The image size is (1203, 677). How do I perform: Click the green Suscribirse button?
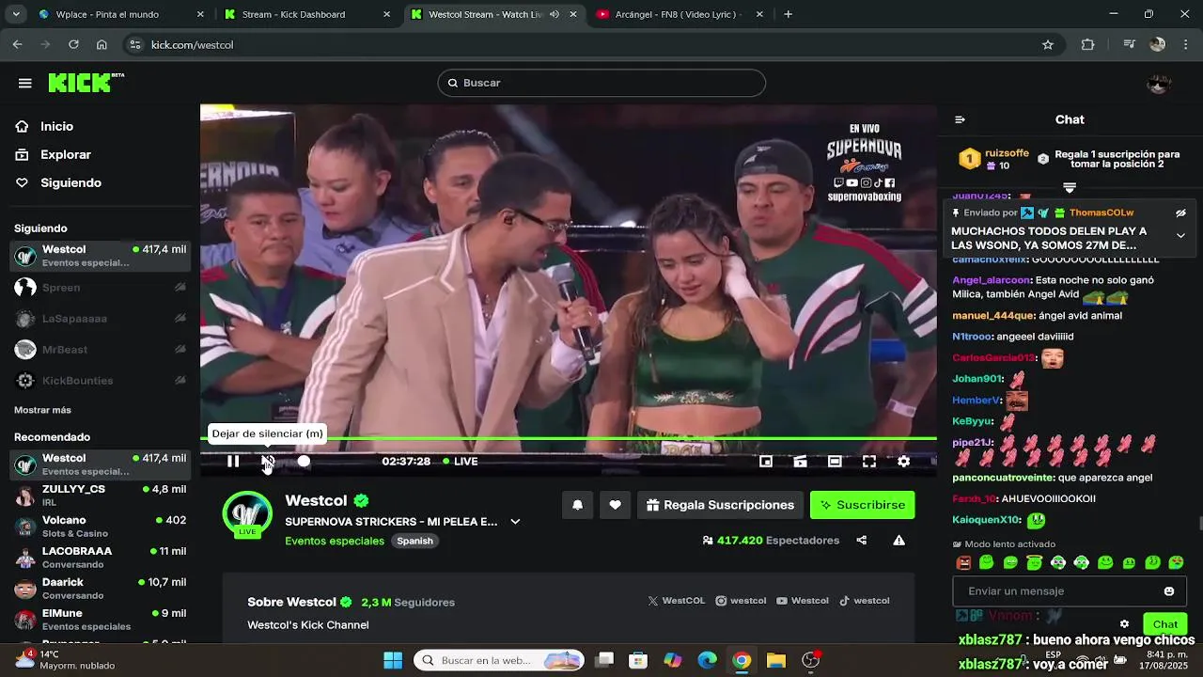(x=862, y=505)
